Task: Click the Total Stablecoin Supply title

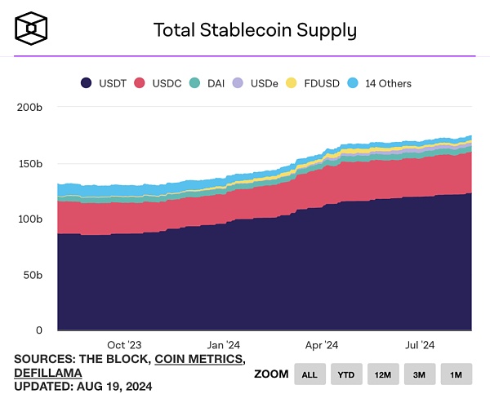Action: pos(256,31)
